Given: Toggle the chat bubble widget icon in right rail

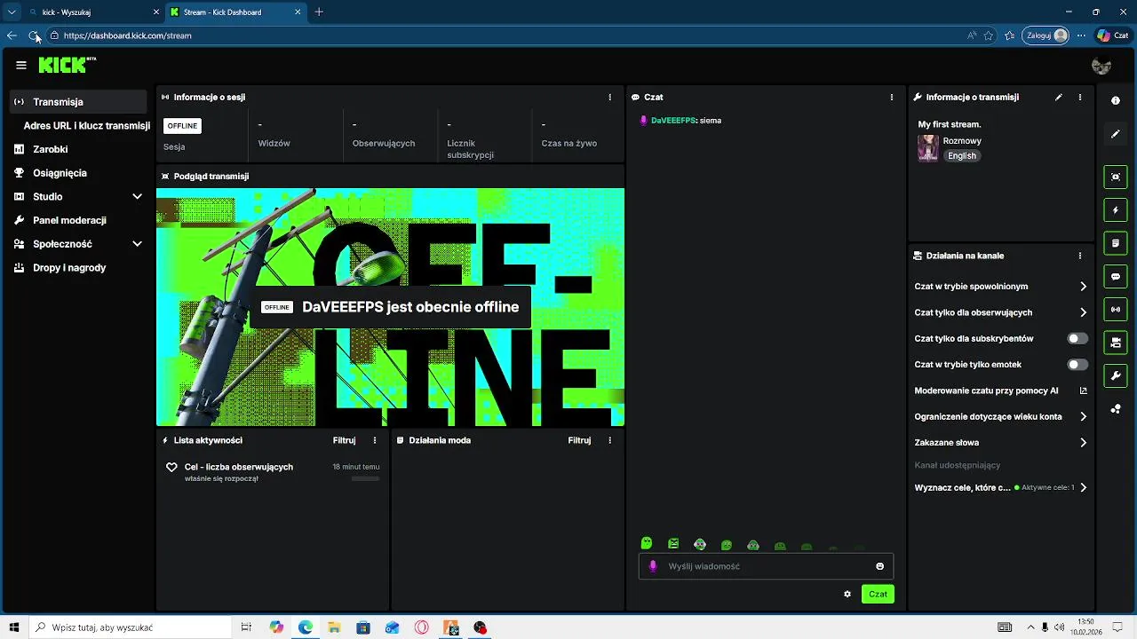Looking at the screenshot, I should (x=1116, y=277).
